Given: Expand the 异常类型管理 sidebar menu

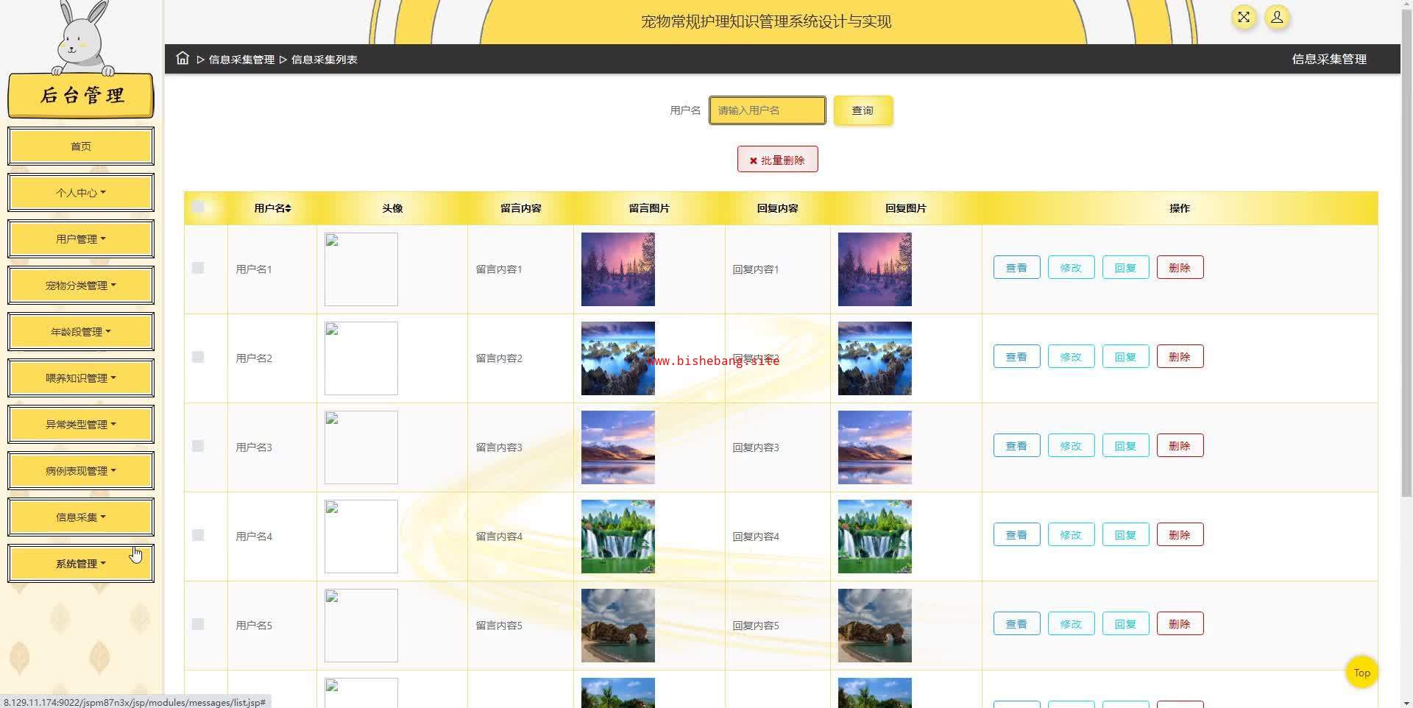Looking at the screenshot, I should click(x=81, y=425).
